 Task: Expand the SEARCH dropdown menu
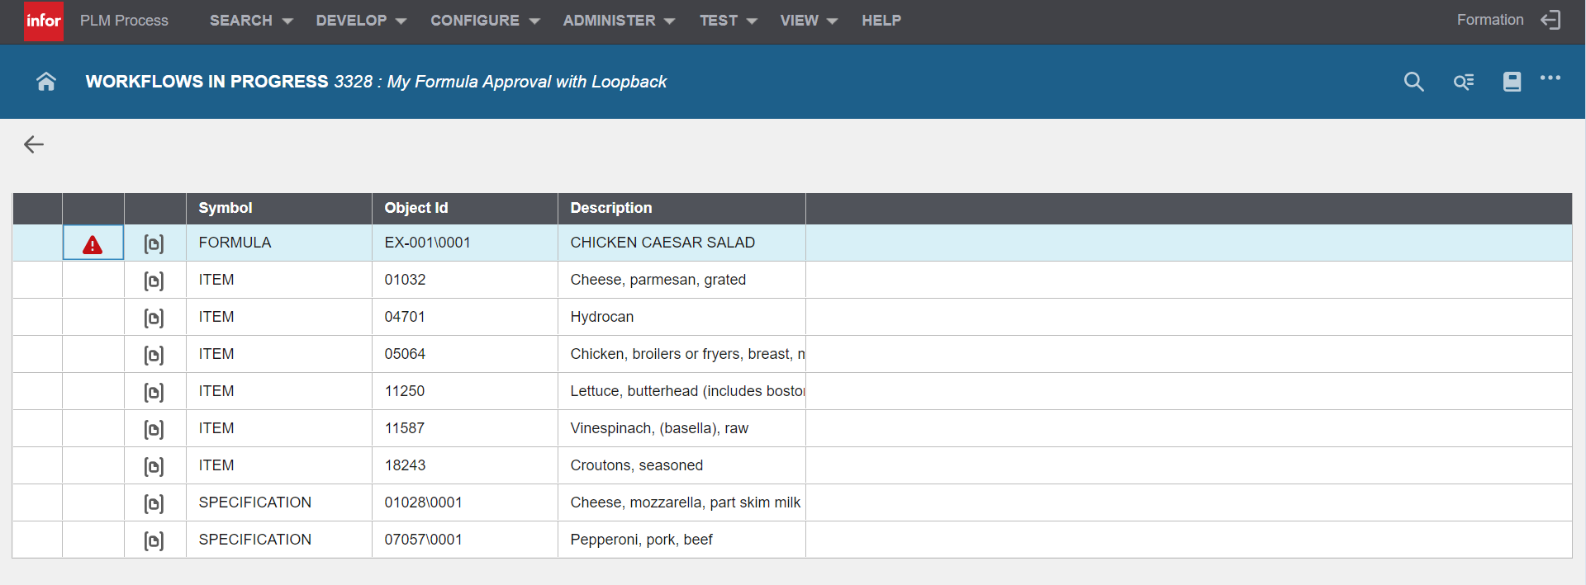[251, 21]
